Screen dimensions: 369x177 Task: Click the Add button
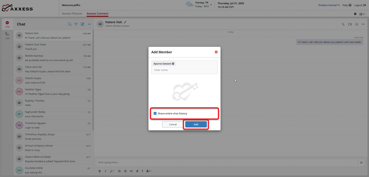(x=196, y=124)
